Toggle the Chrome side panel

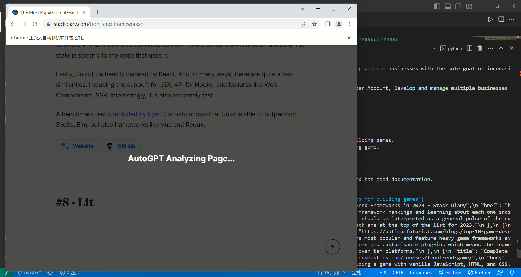point(328,24)
